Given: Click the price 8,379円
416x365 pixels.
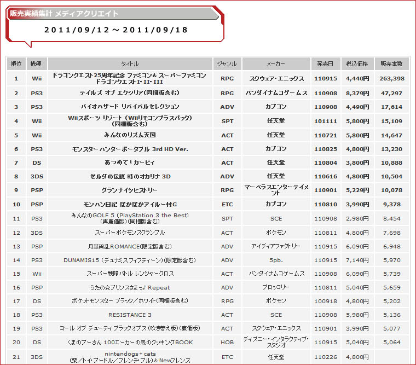Looking at the screenshot, I should 357,93.
